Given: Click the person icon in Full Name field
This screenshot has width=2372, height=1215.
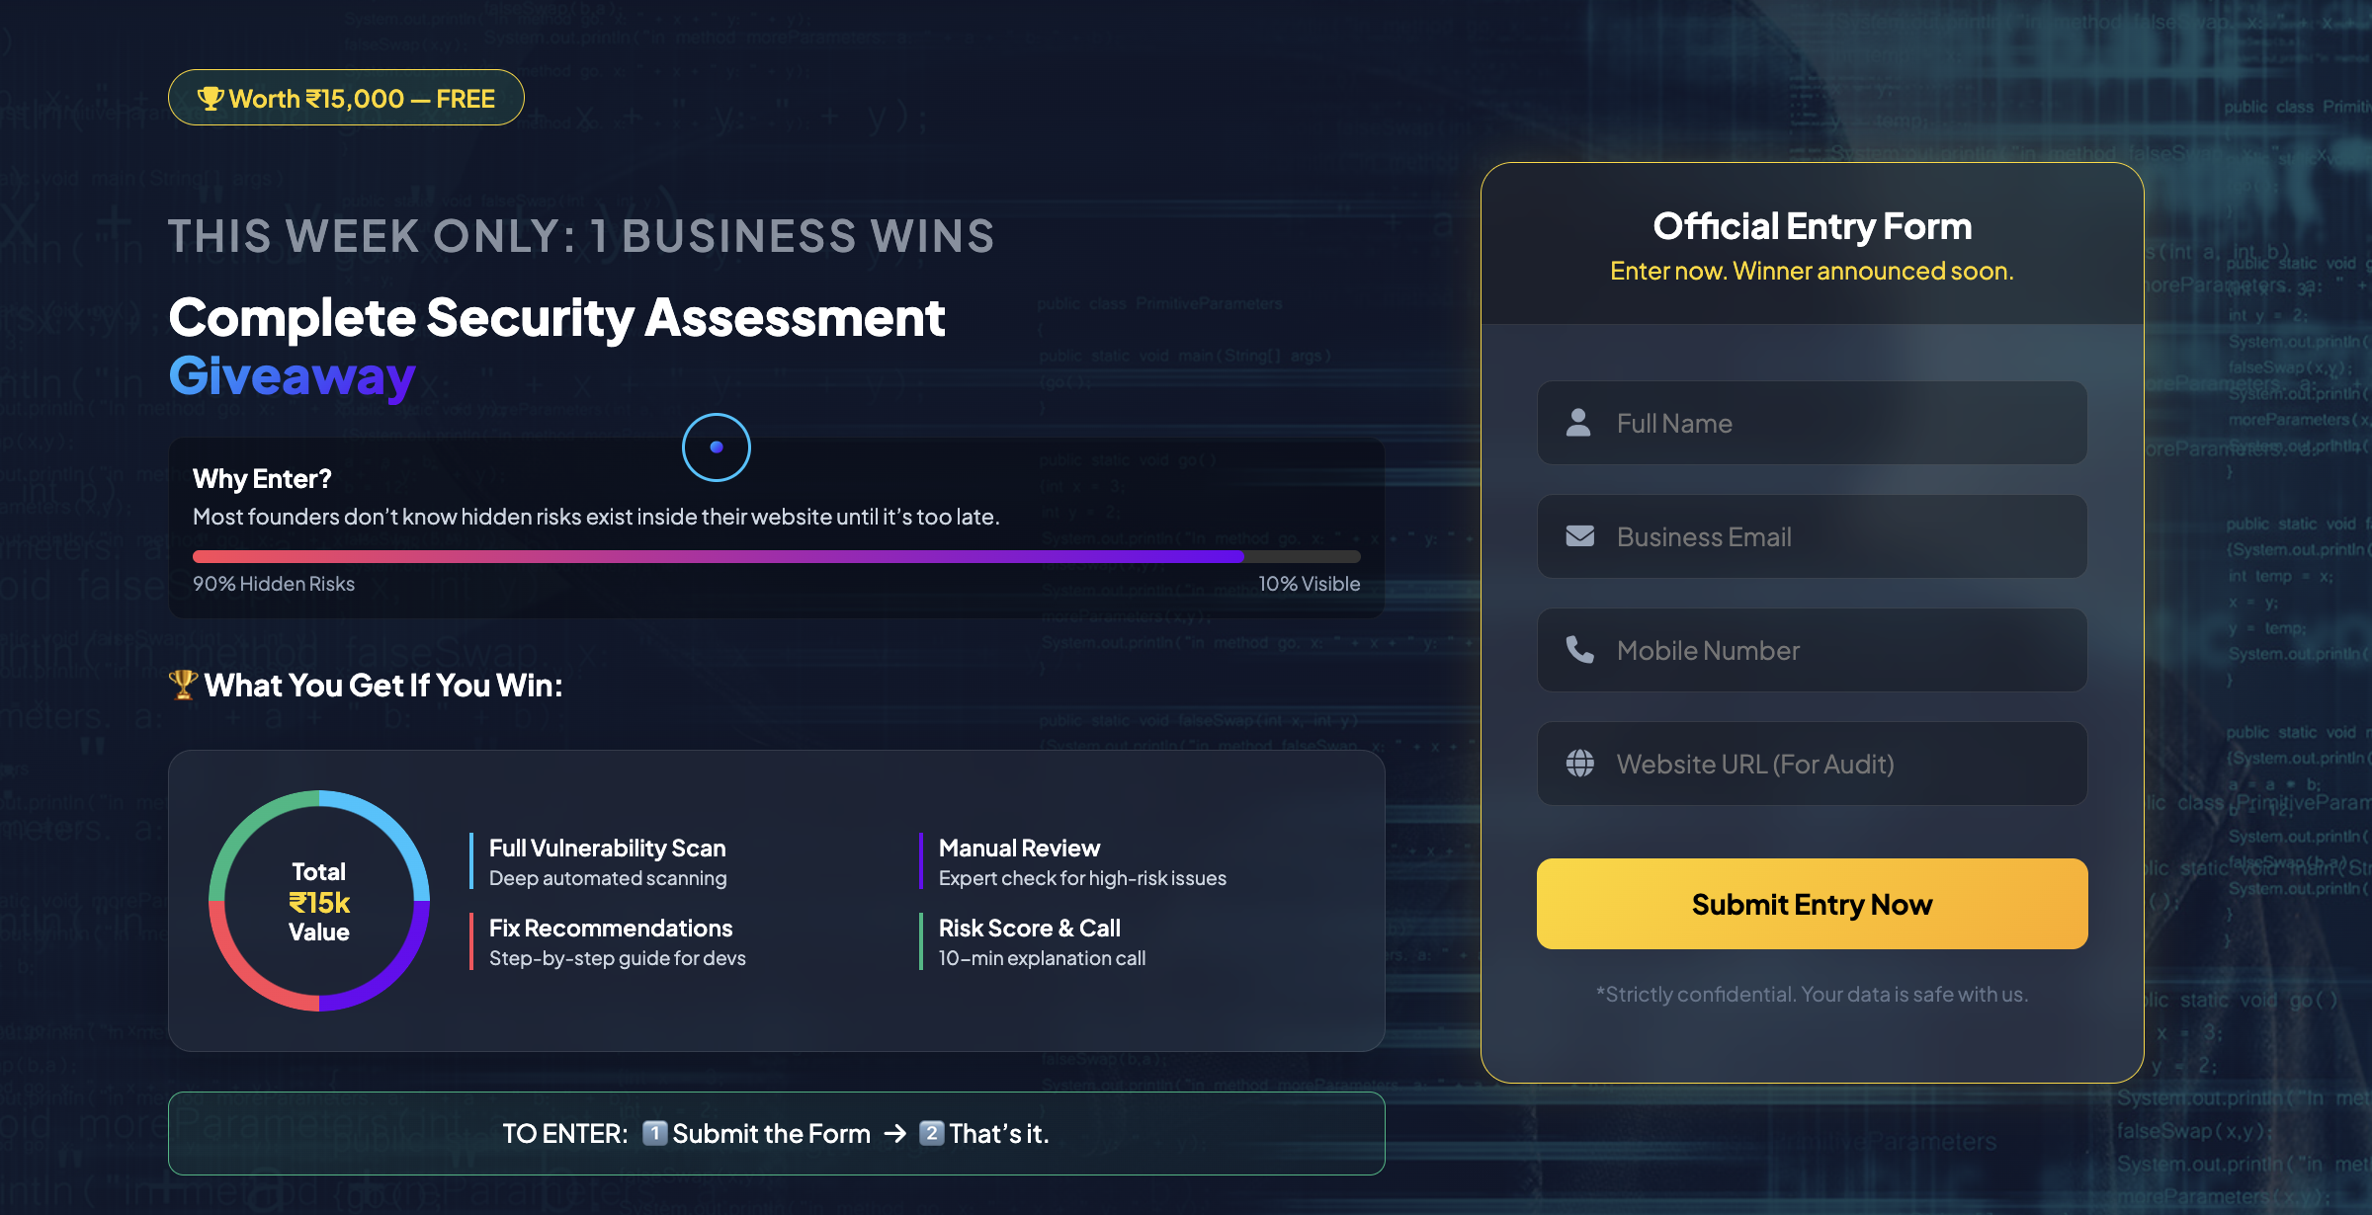Looking at the screenshot, I should coord(1578,423).
